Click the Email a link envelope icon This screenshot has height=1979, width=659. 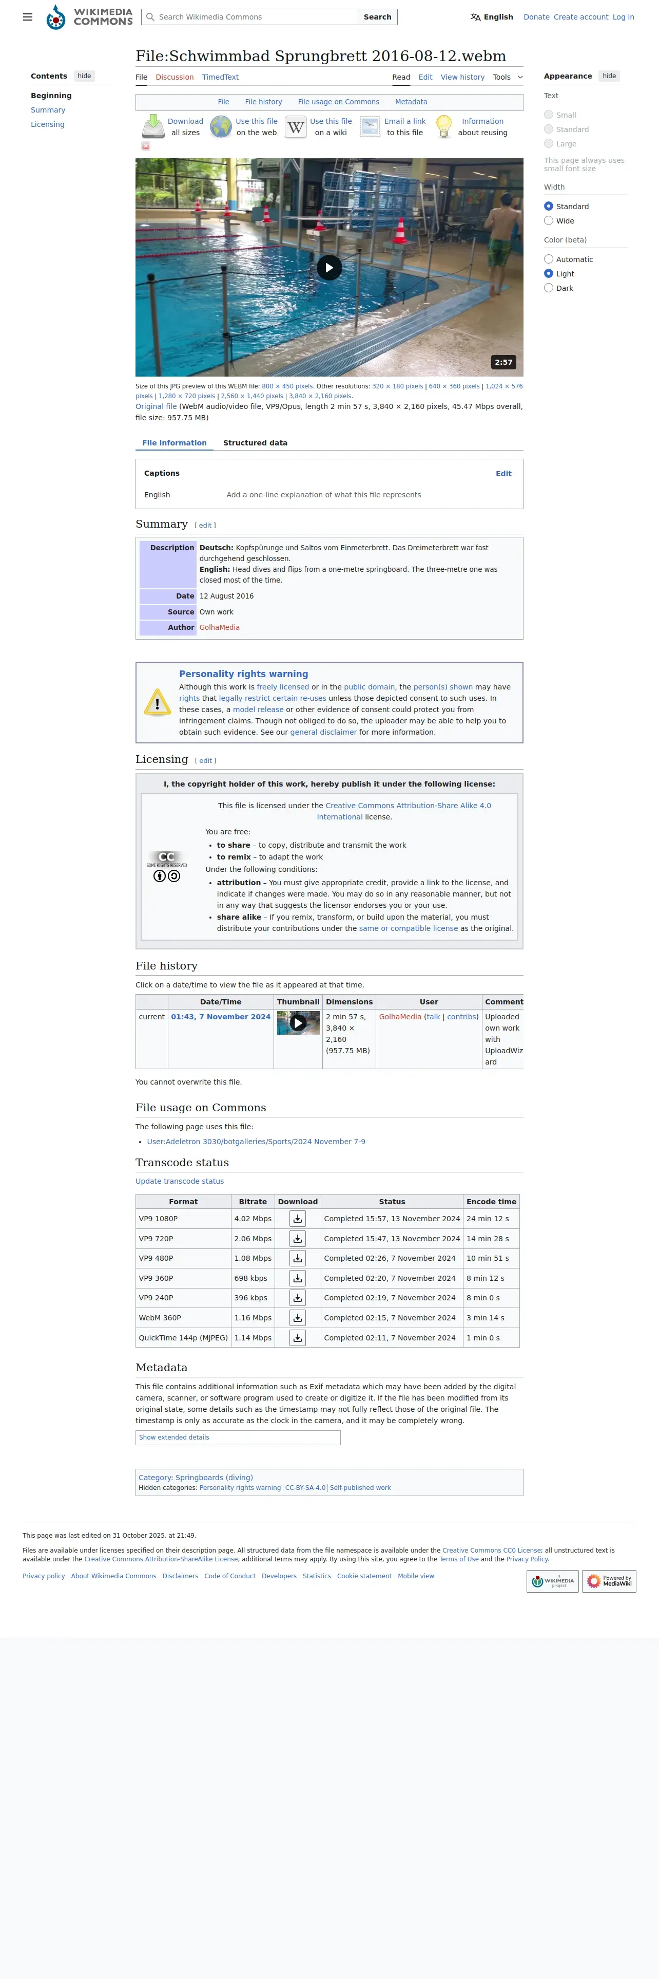[371, 127]
